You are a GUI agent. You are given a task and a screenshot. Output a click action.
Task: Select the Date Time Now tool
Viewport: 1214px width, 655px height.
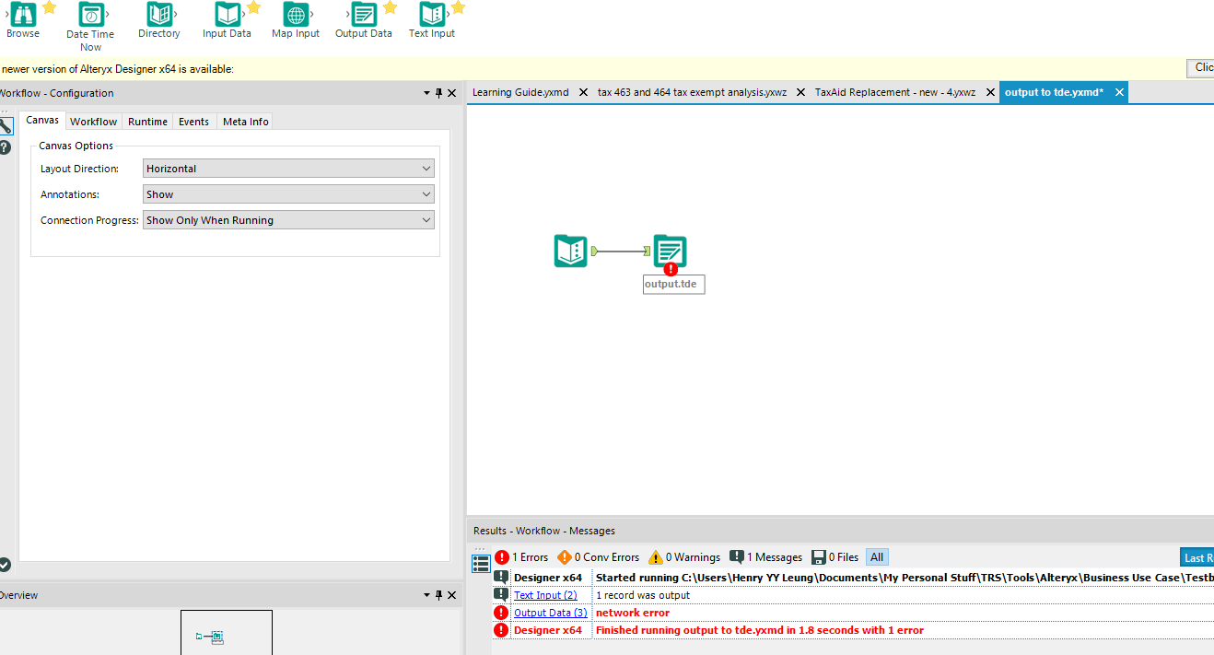(x=89, y=16)
